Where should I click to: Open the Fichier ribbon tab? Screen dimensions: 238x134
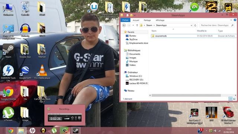(125, 20)
